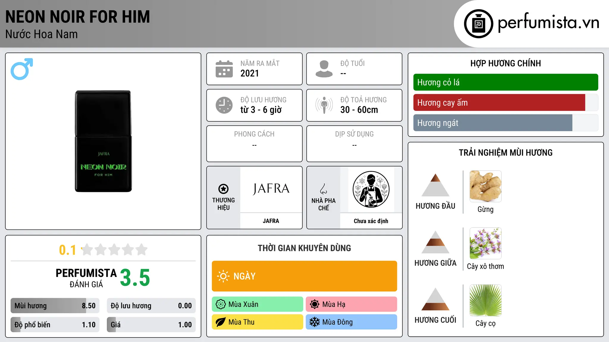
Task: Click the perfumista.vn site name
Action: [549, 23]
